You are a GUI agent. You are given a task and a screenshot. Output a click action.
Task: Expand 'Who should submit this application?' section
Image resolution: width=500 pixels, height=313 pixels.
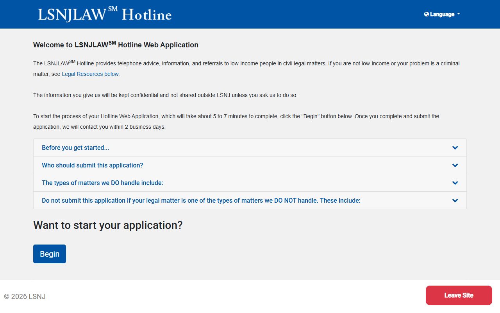click(x=250, y=165)
